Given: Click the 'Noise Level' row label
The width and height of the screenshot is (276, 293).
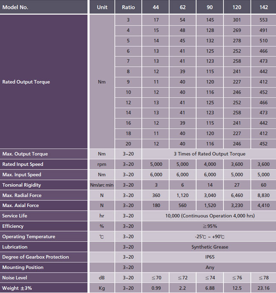Looking at the screenshot, I should click(x=44, y=278).
